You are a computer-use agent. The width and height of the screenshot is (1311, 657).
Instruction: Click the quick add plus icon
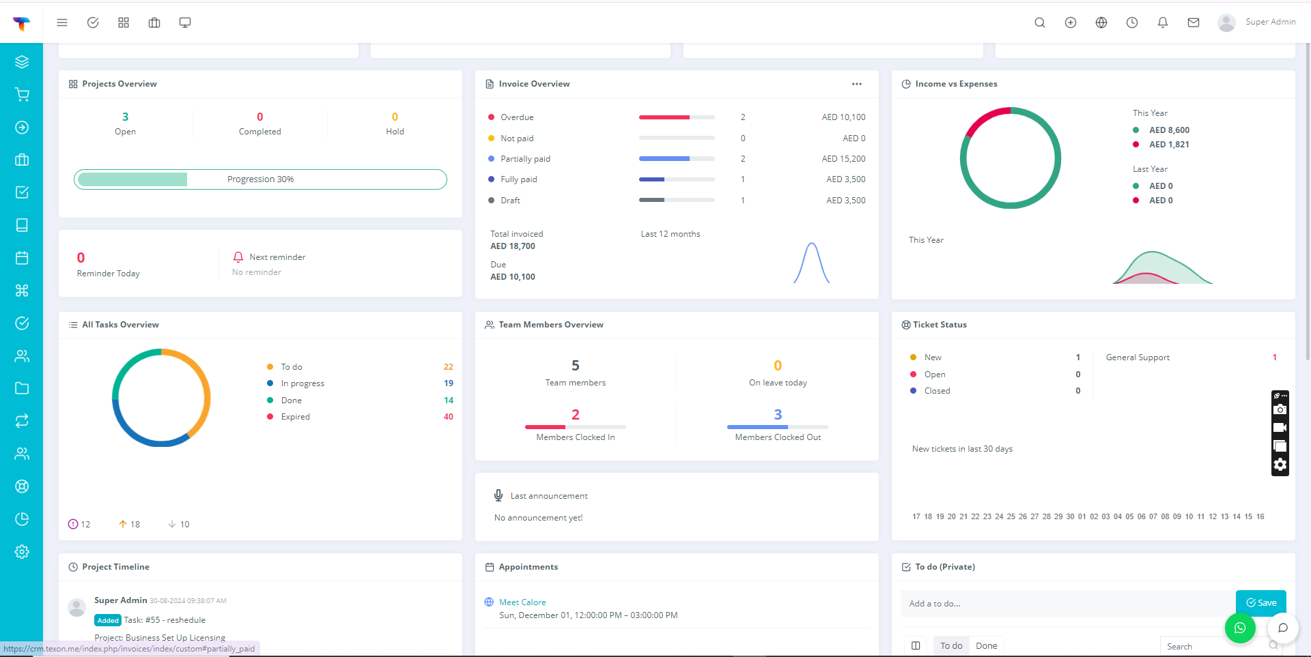tap(1071, 23)
